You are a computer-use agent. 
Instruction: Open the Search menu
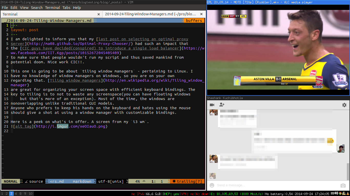click(37, 8)
